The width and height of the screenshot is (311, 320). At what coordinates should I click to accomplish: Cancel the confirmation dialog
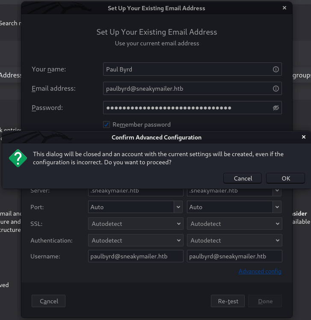(243, 178)
